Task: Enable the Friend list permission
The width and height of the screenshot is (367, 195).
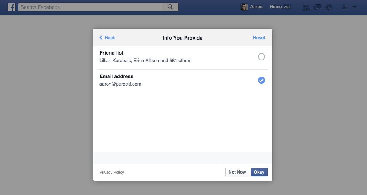Action: (x=261, y=57)
